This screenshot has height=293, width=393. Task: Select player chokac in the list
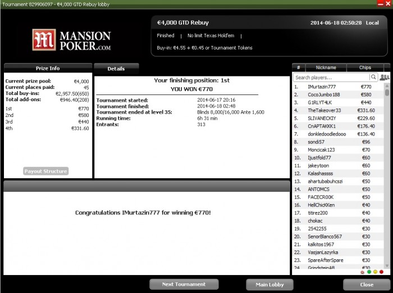(x=339, y=221)
